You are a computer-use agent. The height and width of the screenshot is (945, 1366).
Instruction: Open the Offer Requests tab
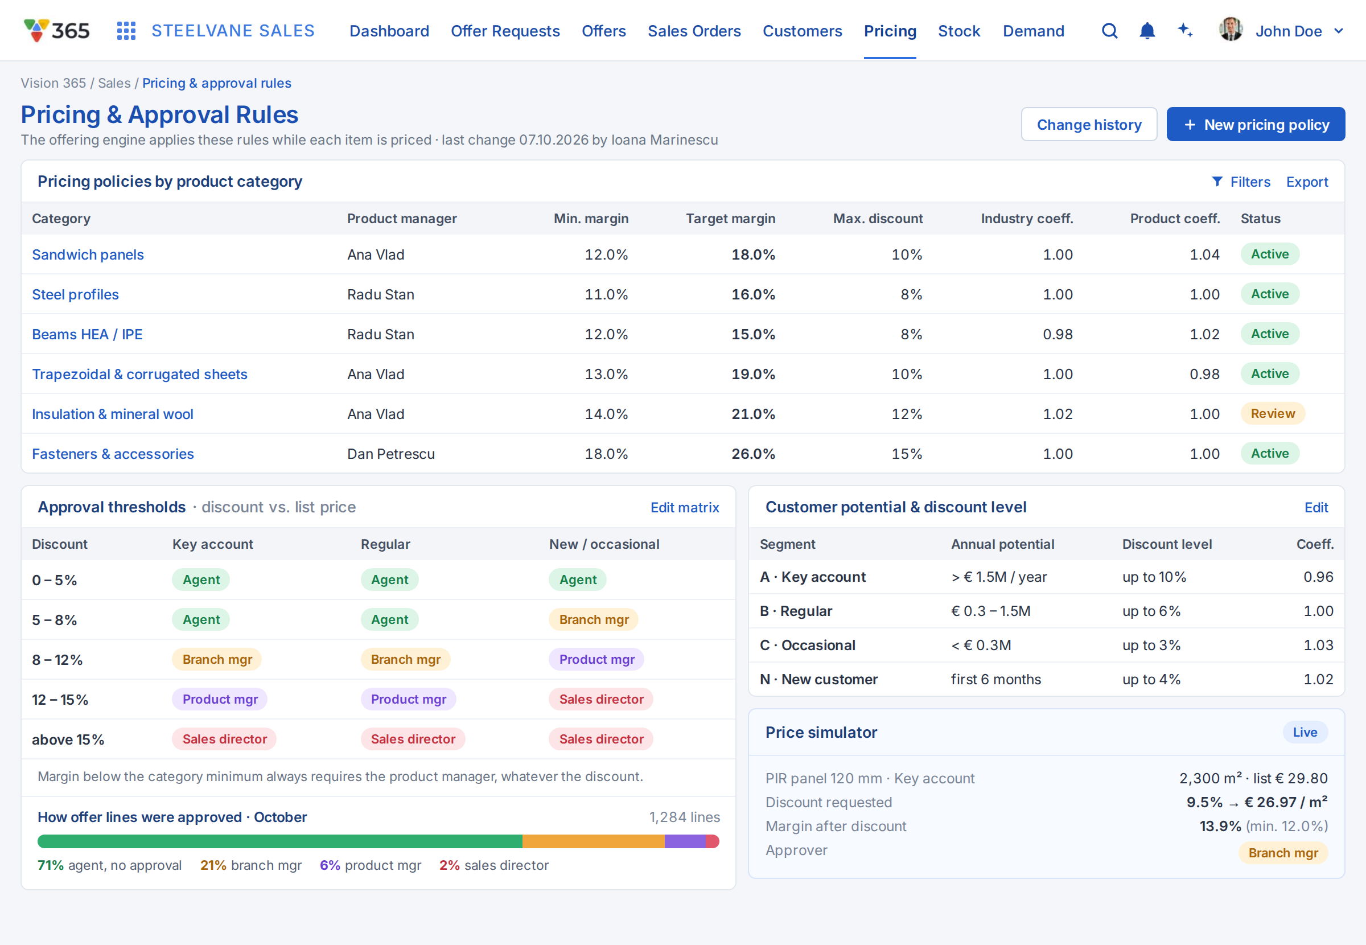click(x=505, y=31)
